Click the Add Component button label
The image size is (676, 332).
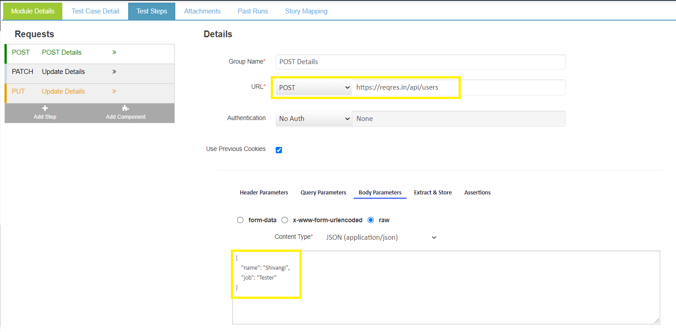click(x=126, y=117)
